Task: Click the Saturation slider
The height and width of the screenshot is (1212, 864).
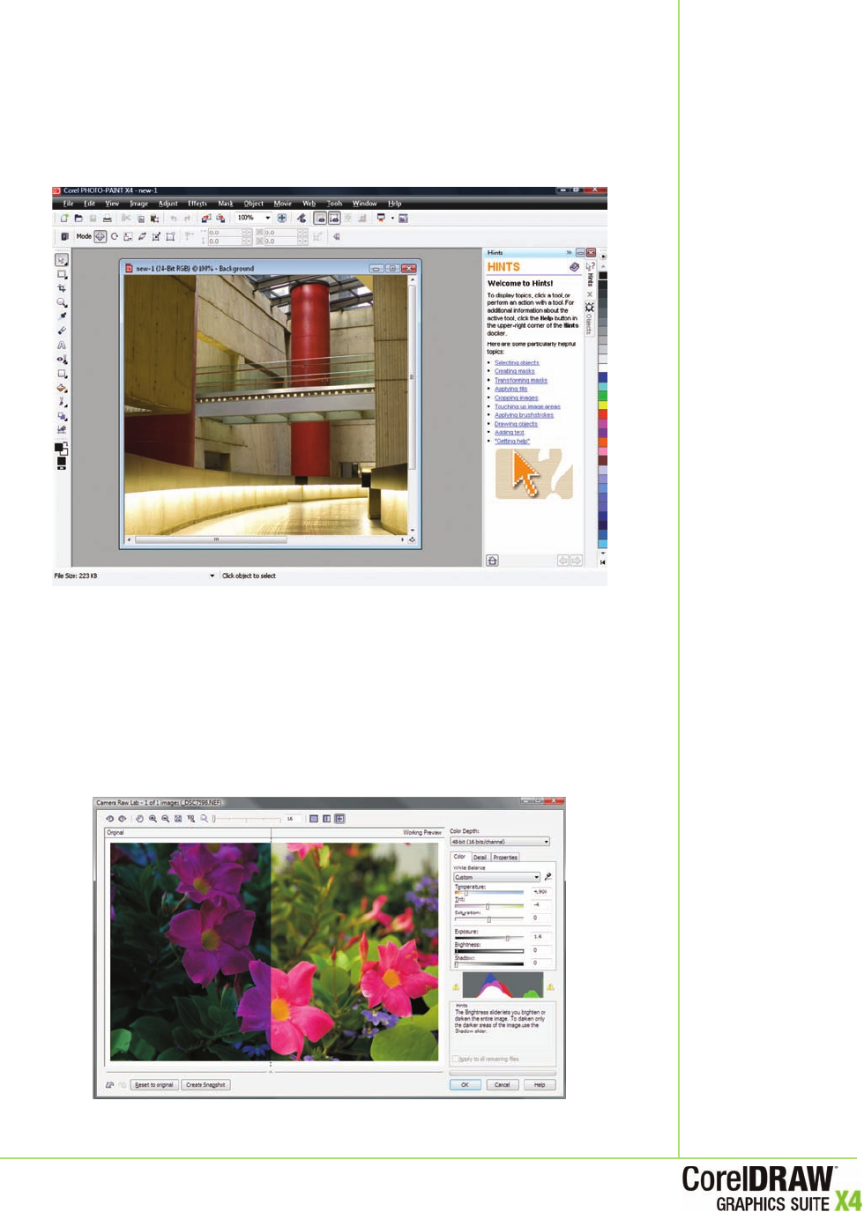Action: click(489, 919)
